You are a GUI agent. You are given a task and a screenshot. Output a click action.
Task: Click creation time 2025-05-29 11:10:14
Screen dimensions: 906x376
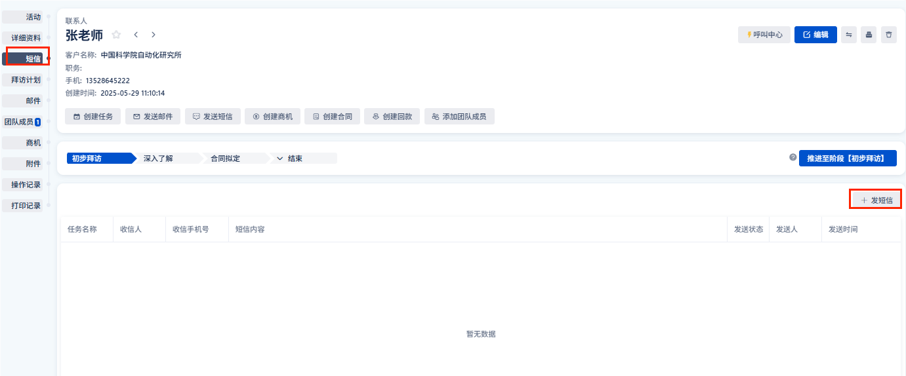[x=133, y=93]
